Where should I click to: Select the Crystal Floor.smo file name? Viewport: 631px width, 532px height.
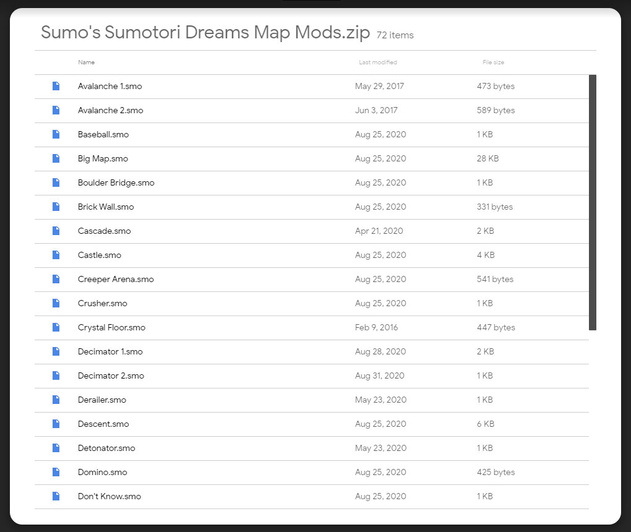point(111,327)
